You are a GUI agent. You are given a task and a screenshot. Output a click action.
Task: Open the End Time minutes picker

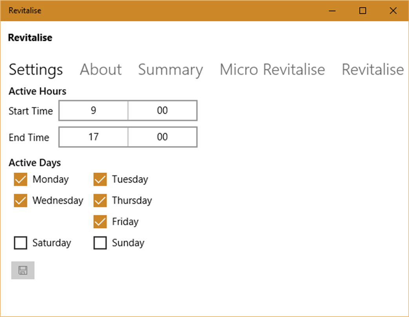(162, 137)
